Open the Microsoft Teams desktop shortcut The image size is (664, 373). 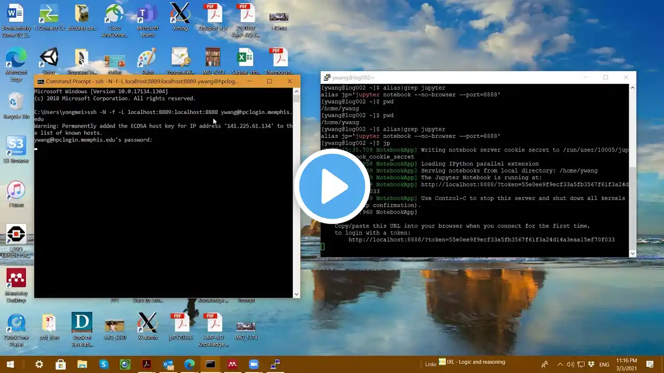coord(147,20)
